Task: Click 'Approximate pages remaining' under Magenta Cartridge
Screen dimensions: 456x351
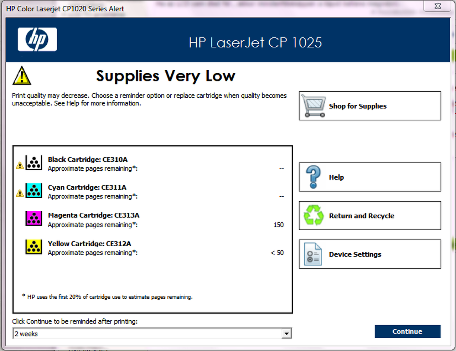Action: (x=93, y=225)
